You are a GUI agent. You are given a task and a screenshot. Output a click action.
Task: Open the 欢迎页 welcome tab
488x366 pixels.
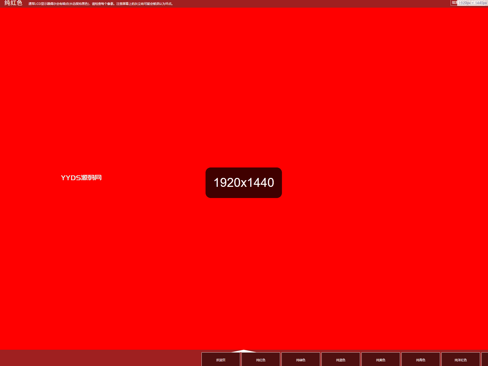click(221, 359)
